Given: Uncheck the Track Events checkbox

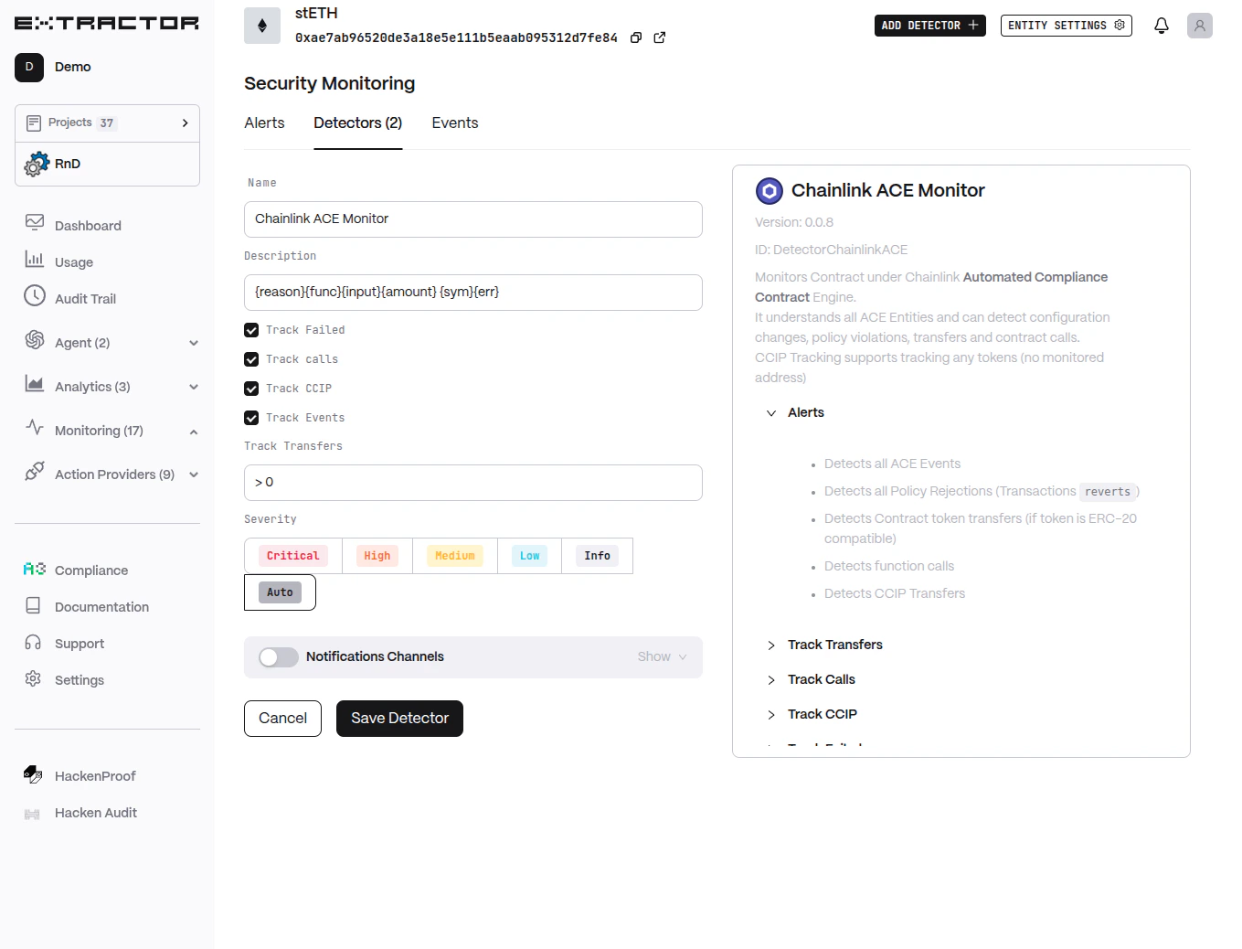Looking at the screenshot, I should point(251,418).
